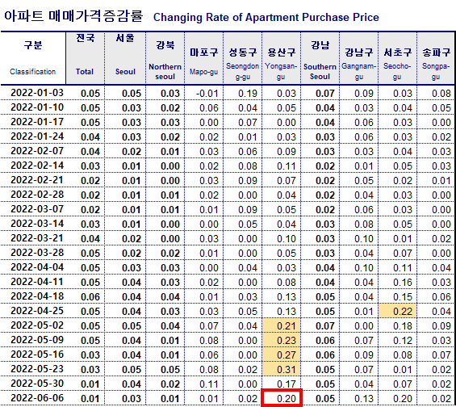Click the date cell 2022-05-16
Image resolution: width=456 pixels, height=407 pixels.
click(x=37, y=355)
